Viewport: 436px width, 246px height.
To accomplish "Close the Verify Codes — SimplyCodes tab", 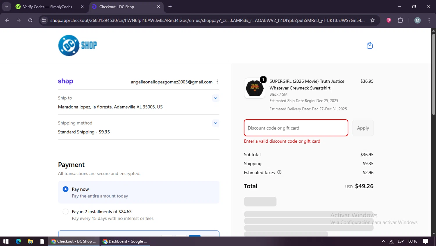I will click(82, 7).
